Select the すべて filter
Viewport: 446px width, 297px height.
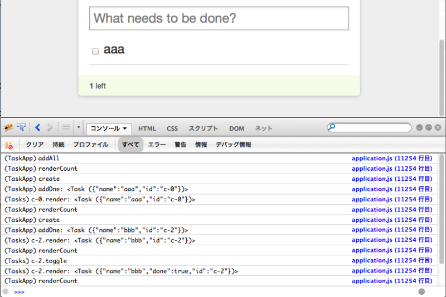point(130,145)
